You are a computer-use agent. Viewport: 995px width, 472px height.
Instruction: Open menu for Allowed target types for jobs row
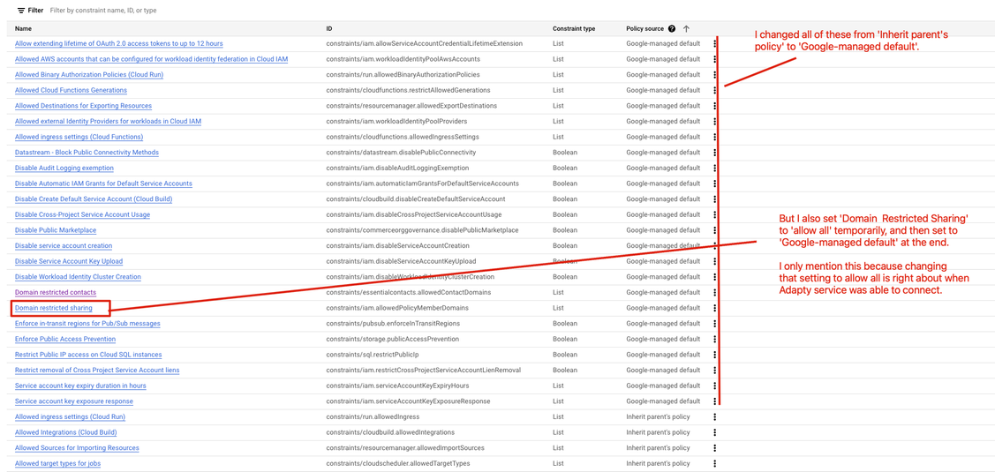pyautogui.click(x=715, y=463)
